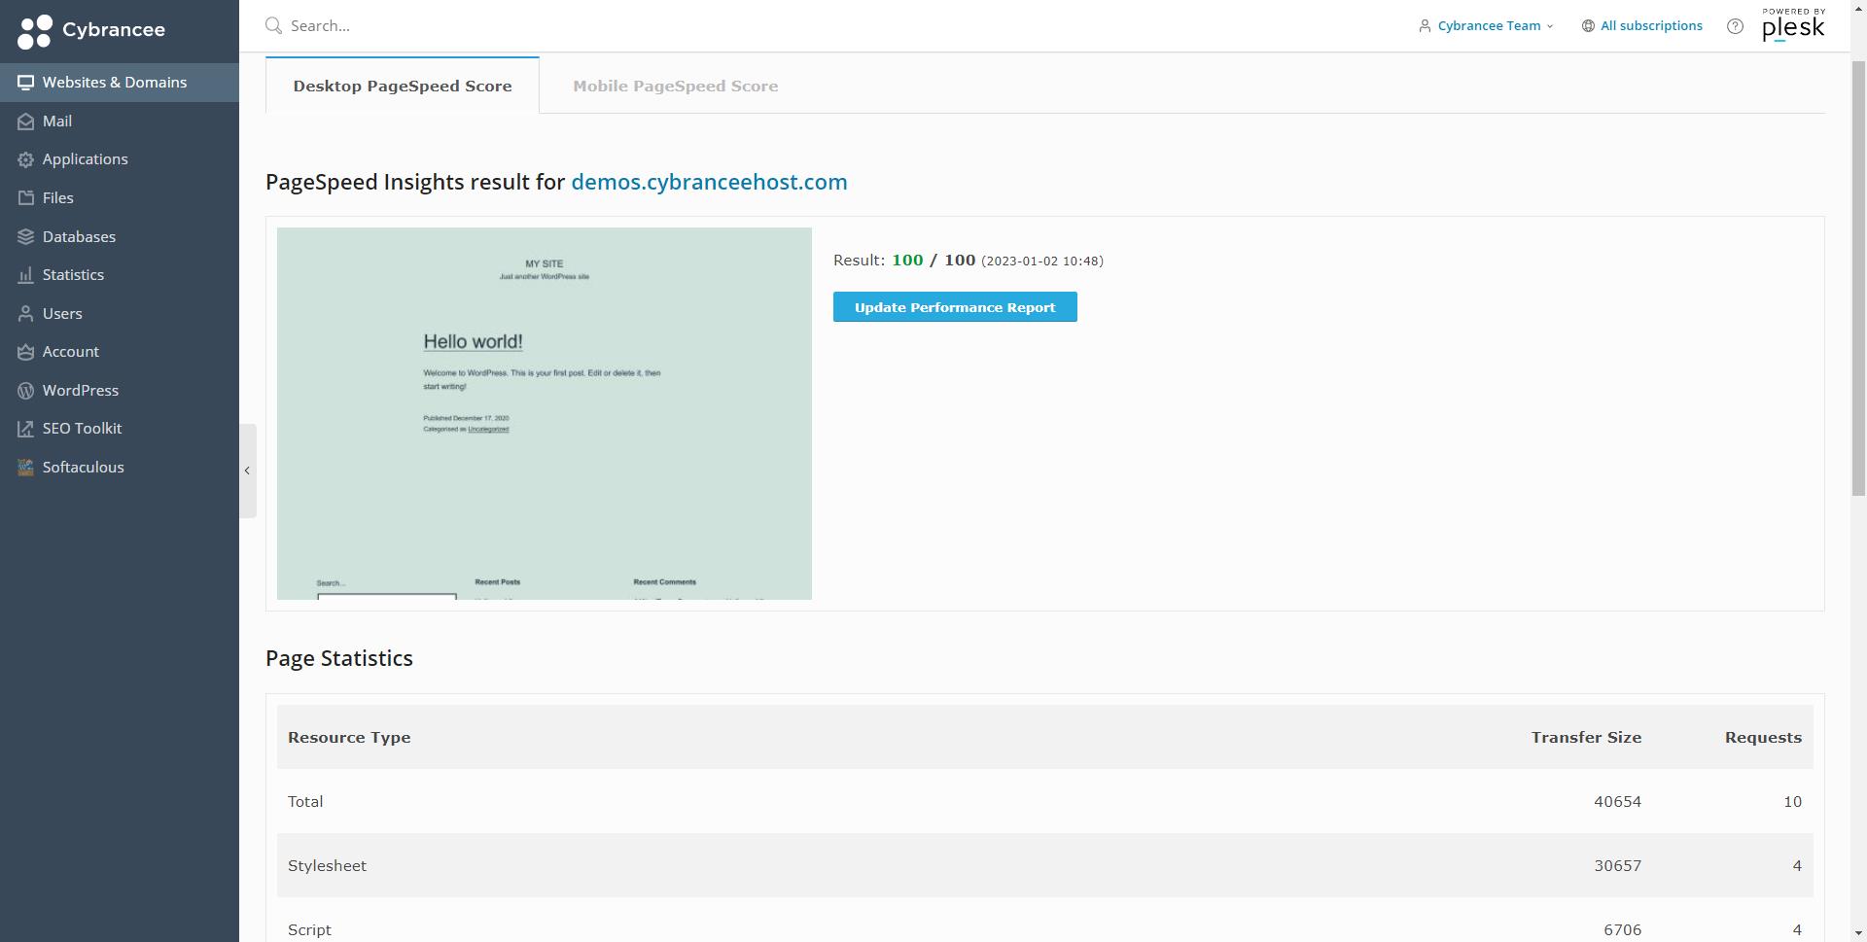Image resolution: width=1867 pixels, height=942 pixels.
Task: Click the search magnifier icon
Action: click(274, 25)
